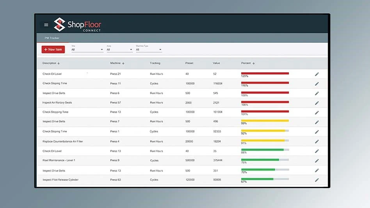Screen dimensions: 370x208
Task: Click the ShopFloor Connect logo
Action: pyautogui.click(x=77, y=25)
